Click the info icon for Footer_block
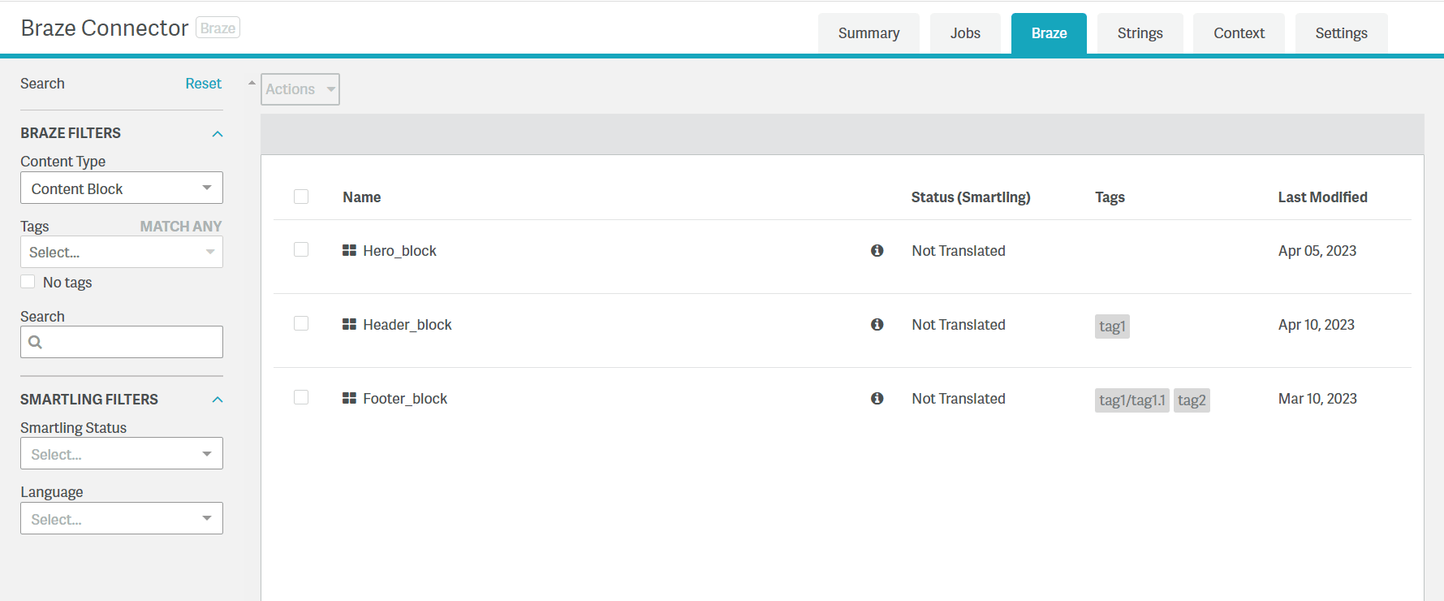This screenshot has height=601, width=1444. pos(877,399)
